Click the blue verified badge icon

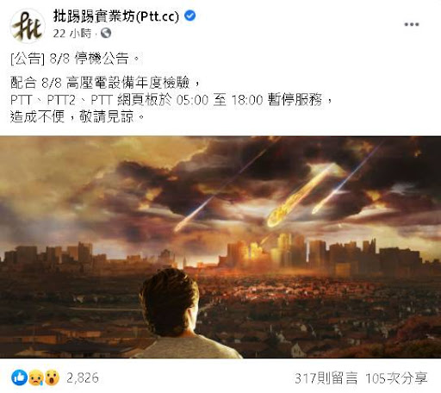[x=189, y=16]
